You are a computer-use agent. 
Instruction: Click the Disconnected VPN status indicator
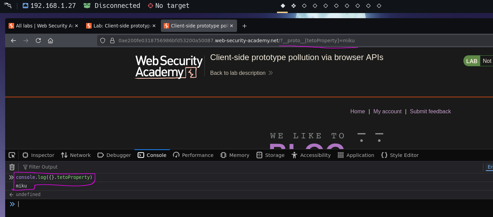point(112,5)
